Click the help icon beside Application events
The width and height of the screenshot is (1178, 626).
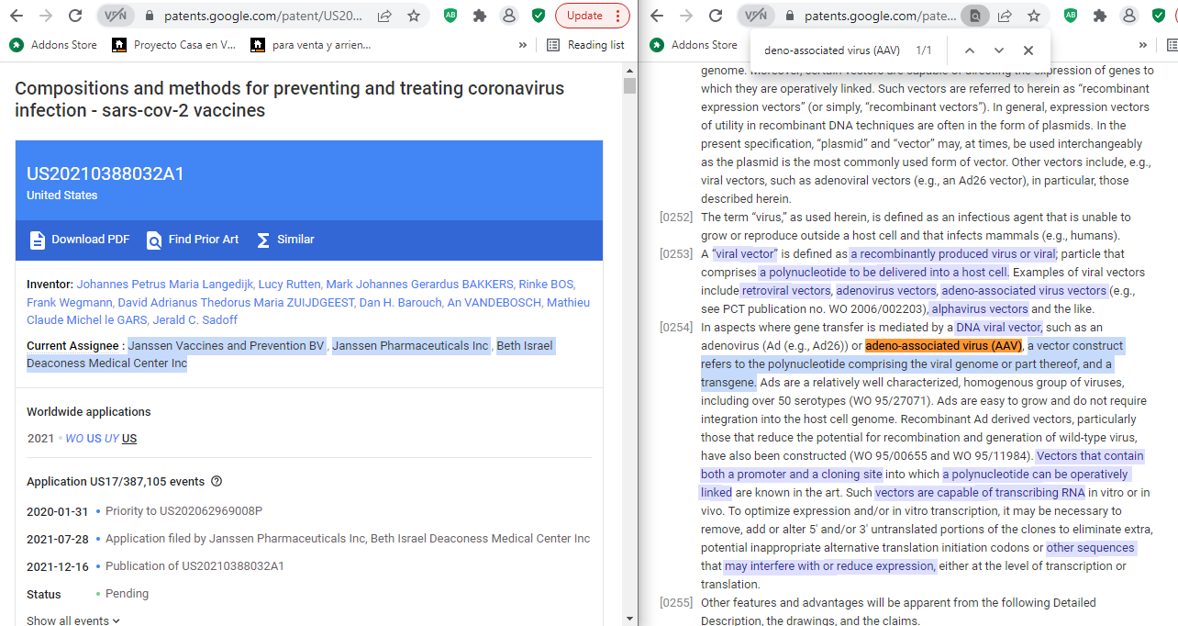coord(217,481)
